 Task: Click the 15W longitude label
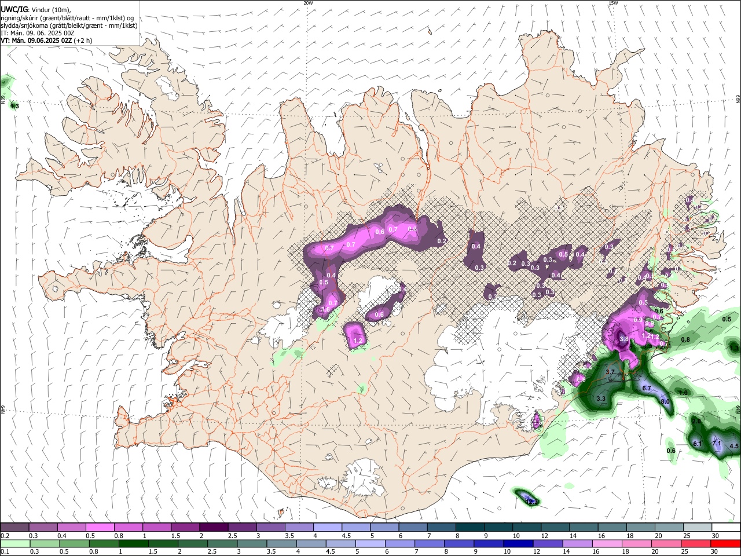613,3
